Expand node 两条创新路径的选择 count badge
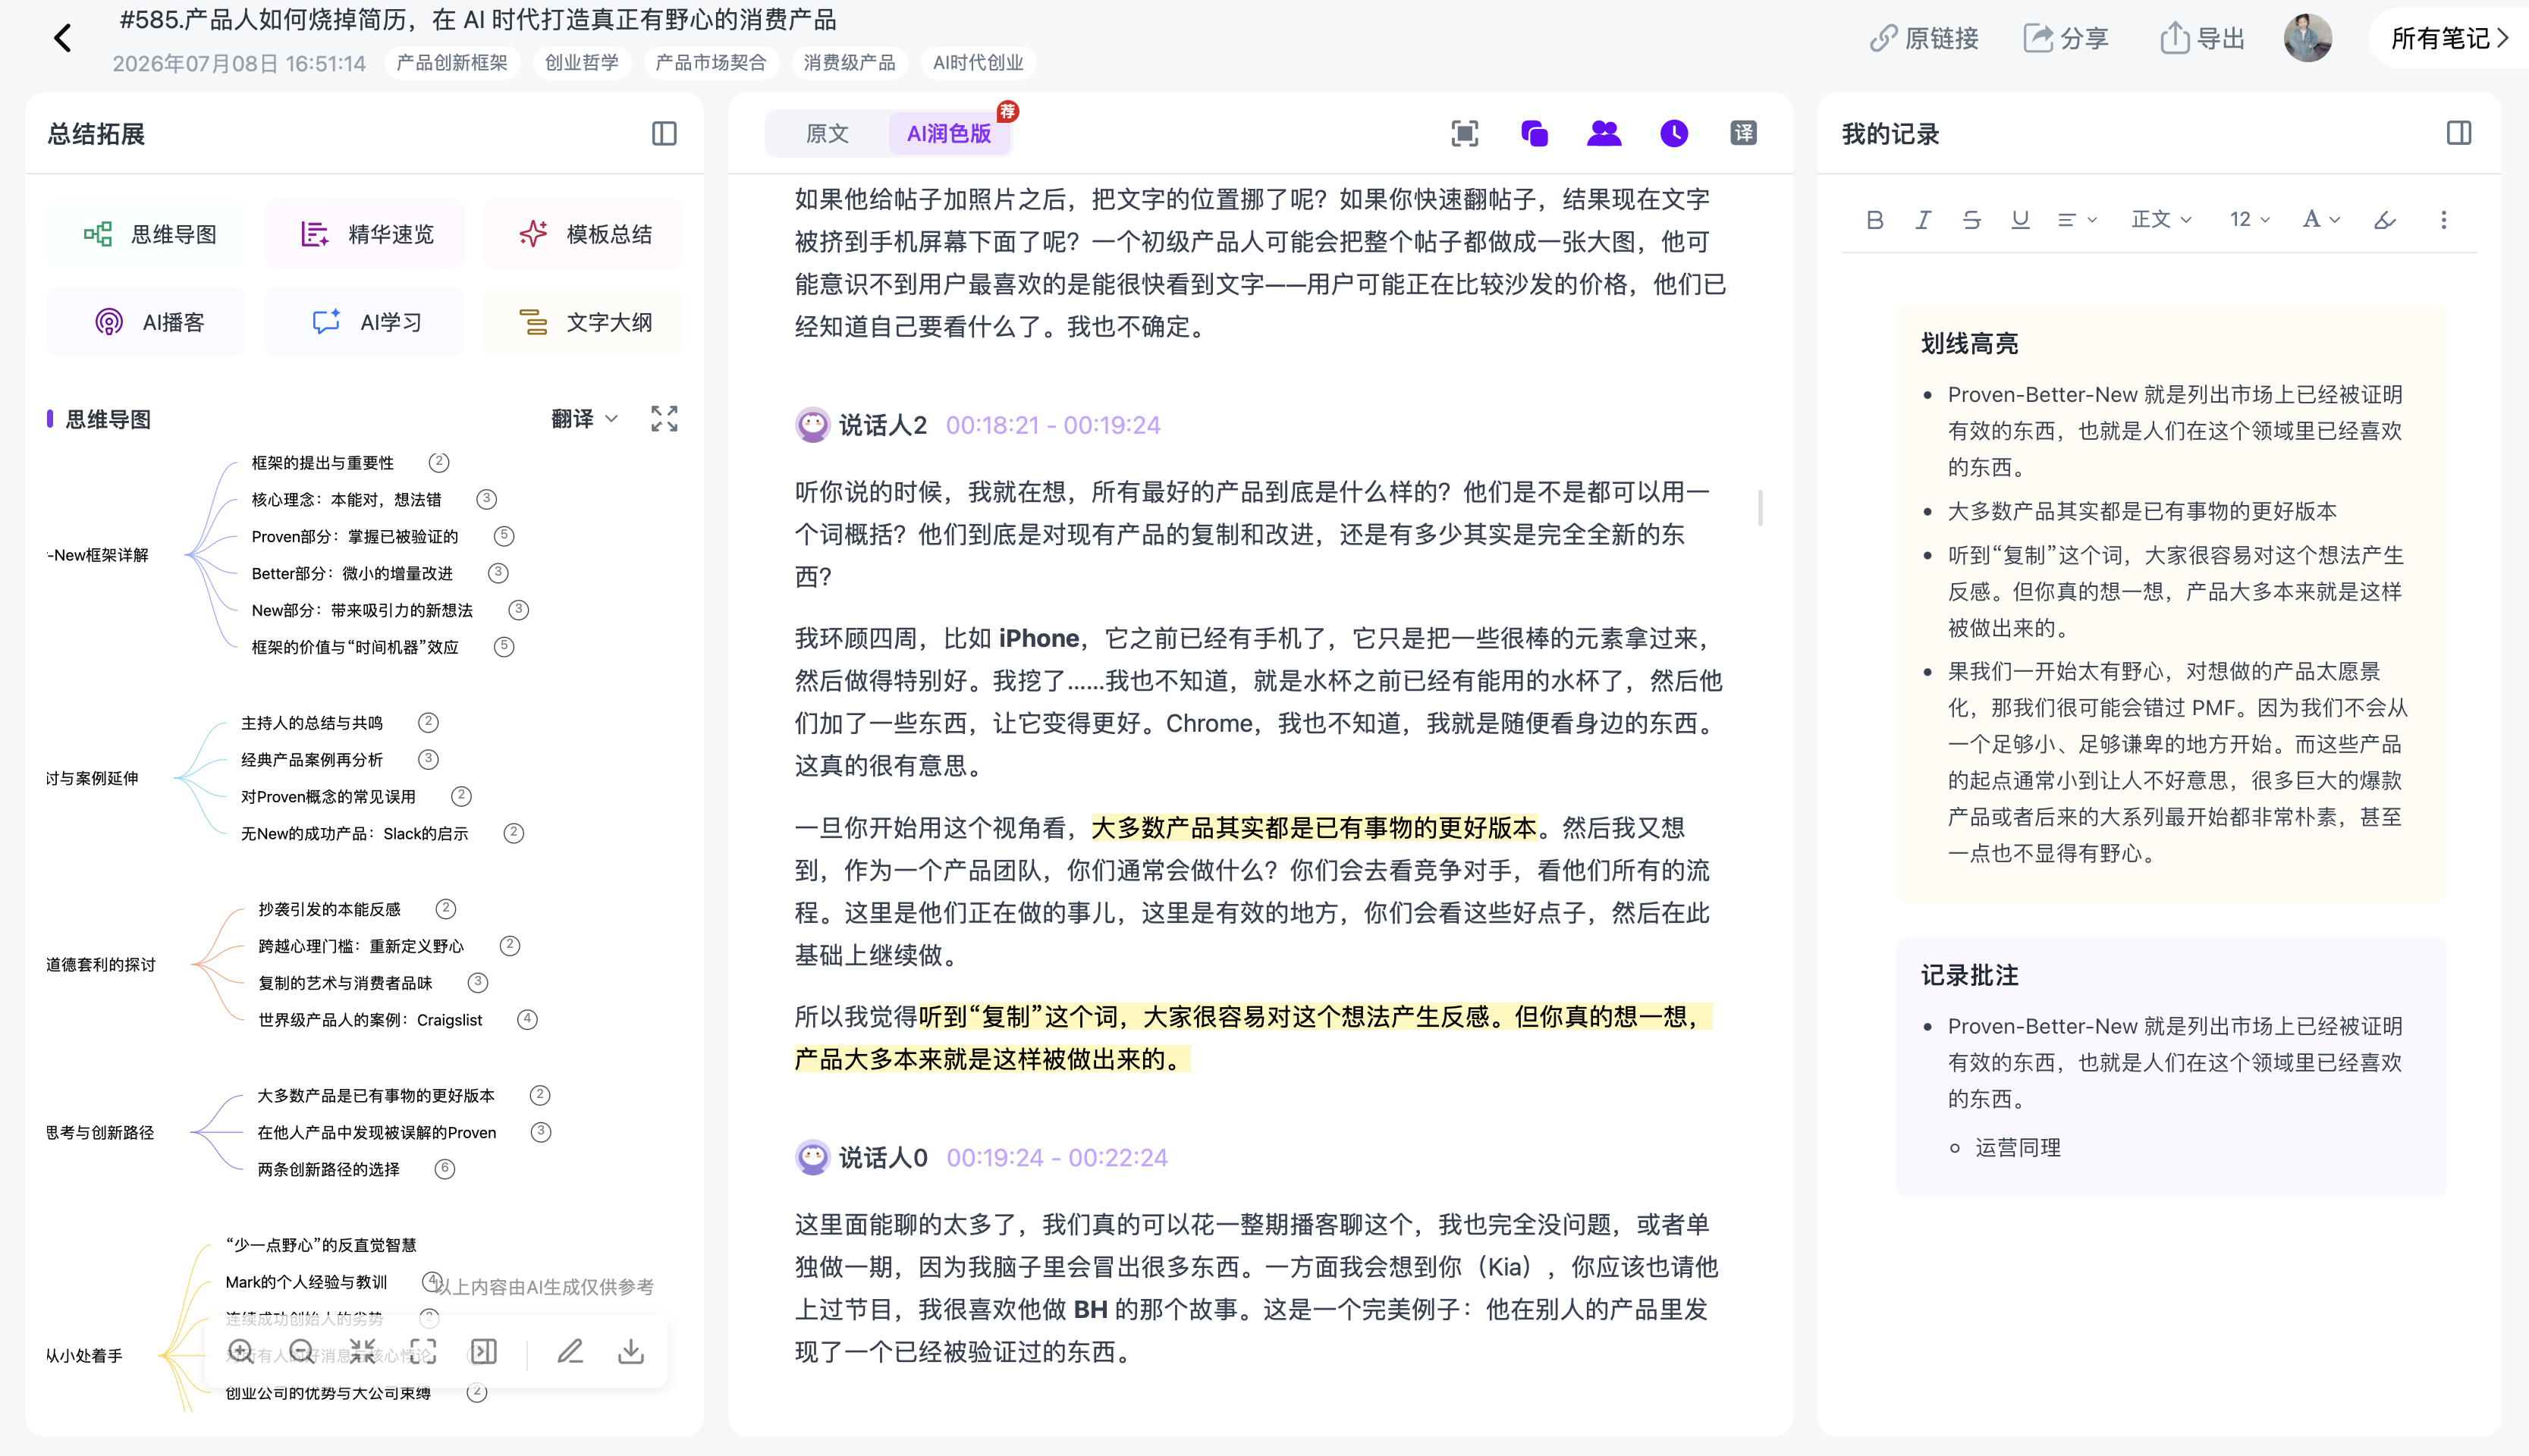 [x=445, y=1169]
